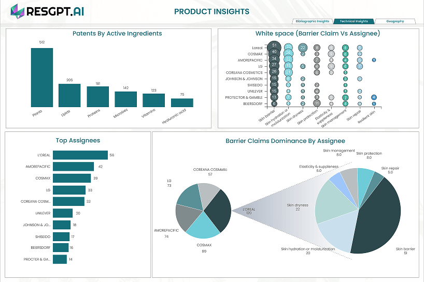This screenshot has width=424, height=282.
Task: Click the Patents By Active Ingredients title
Action: 117,34
